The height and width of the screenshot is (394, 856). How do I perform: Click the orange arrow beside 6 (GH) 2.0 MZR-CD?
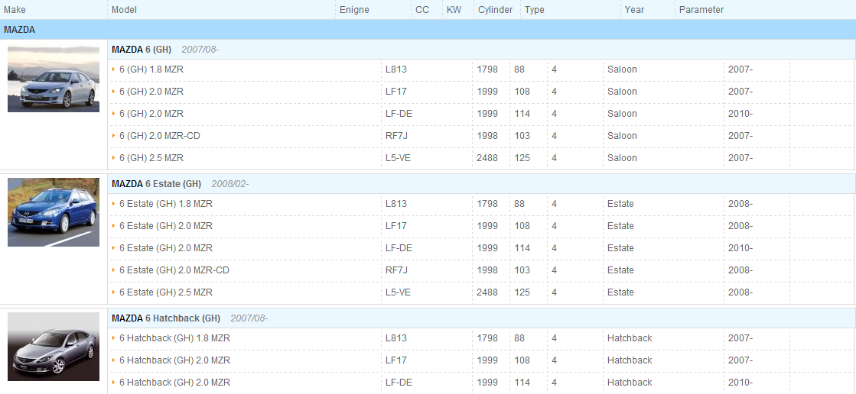point(114,136)
